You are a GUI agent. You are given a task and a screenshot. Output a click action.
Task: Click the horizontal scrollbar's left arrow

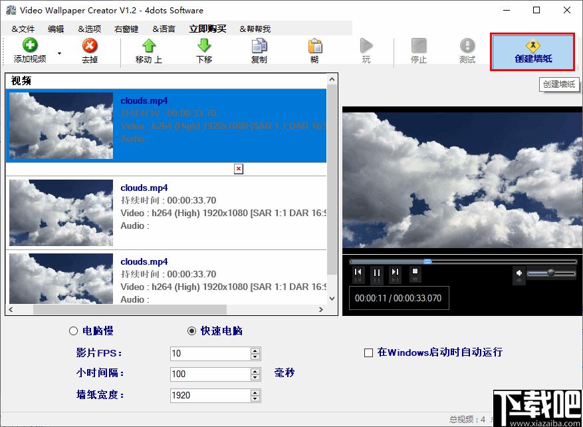click(11, 309)
